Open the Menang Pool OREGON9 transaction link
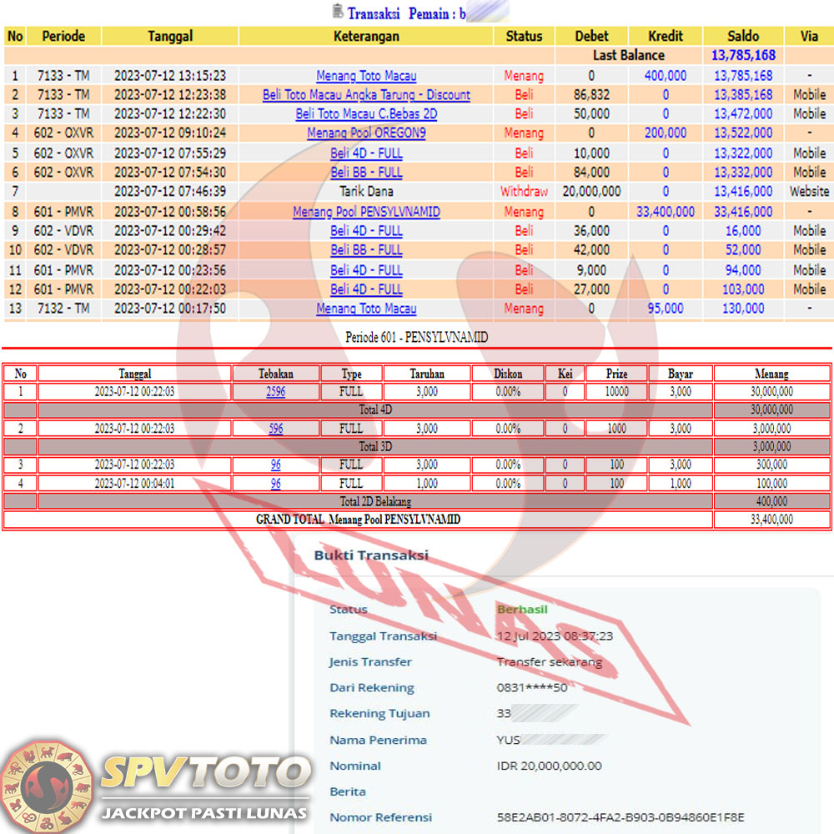834x834 pixels. (366, 133)
